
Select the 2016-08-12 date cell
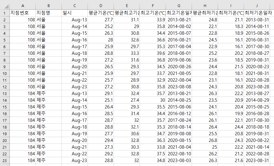pyautogui.click(x=179, y=114)
